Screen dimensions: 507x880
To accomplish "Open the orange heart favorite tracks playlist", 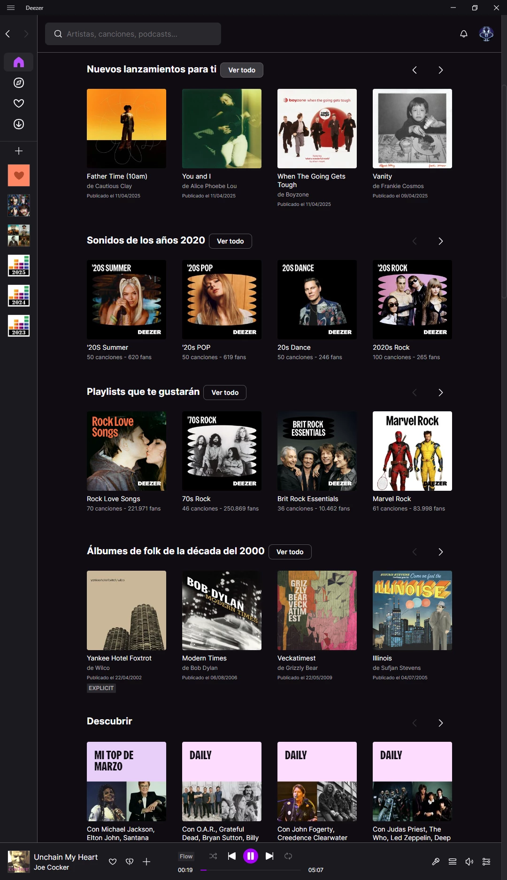I will [19, 175].
